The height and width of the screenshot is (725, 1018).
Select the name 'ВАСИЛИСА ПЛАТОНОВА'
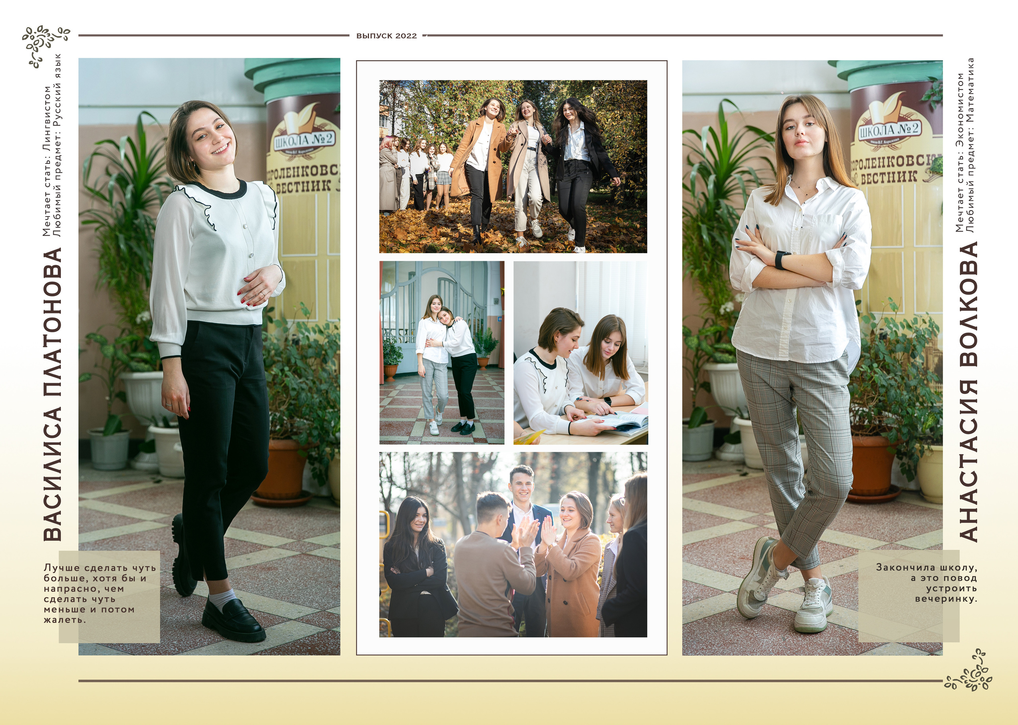point(52,395)
